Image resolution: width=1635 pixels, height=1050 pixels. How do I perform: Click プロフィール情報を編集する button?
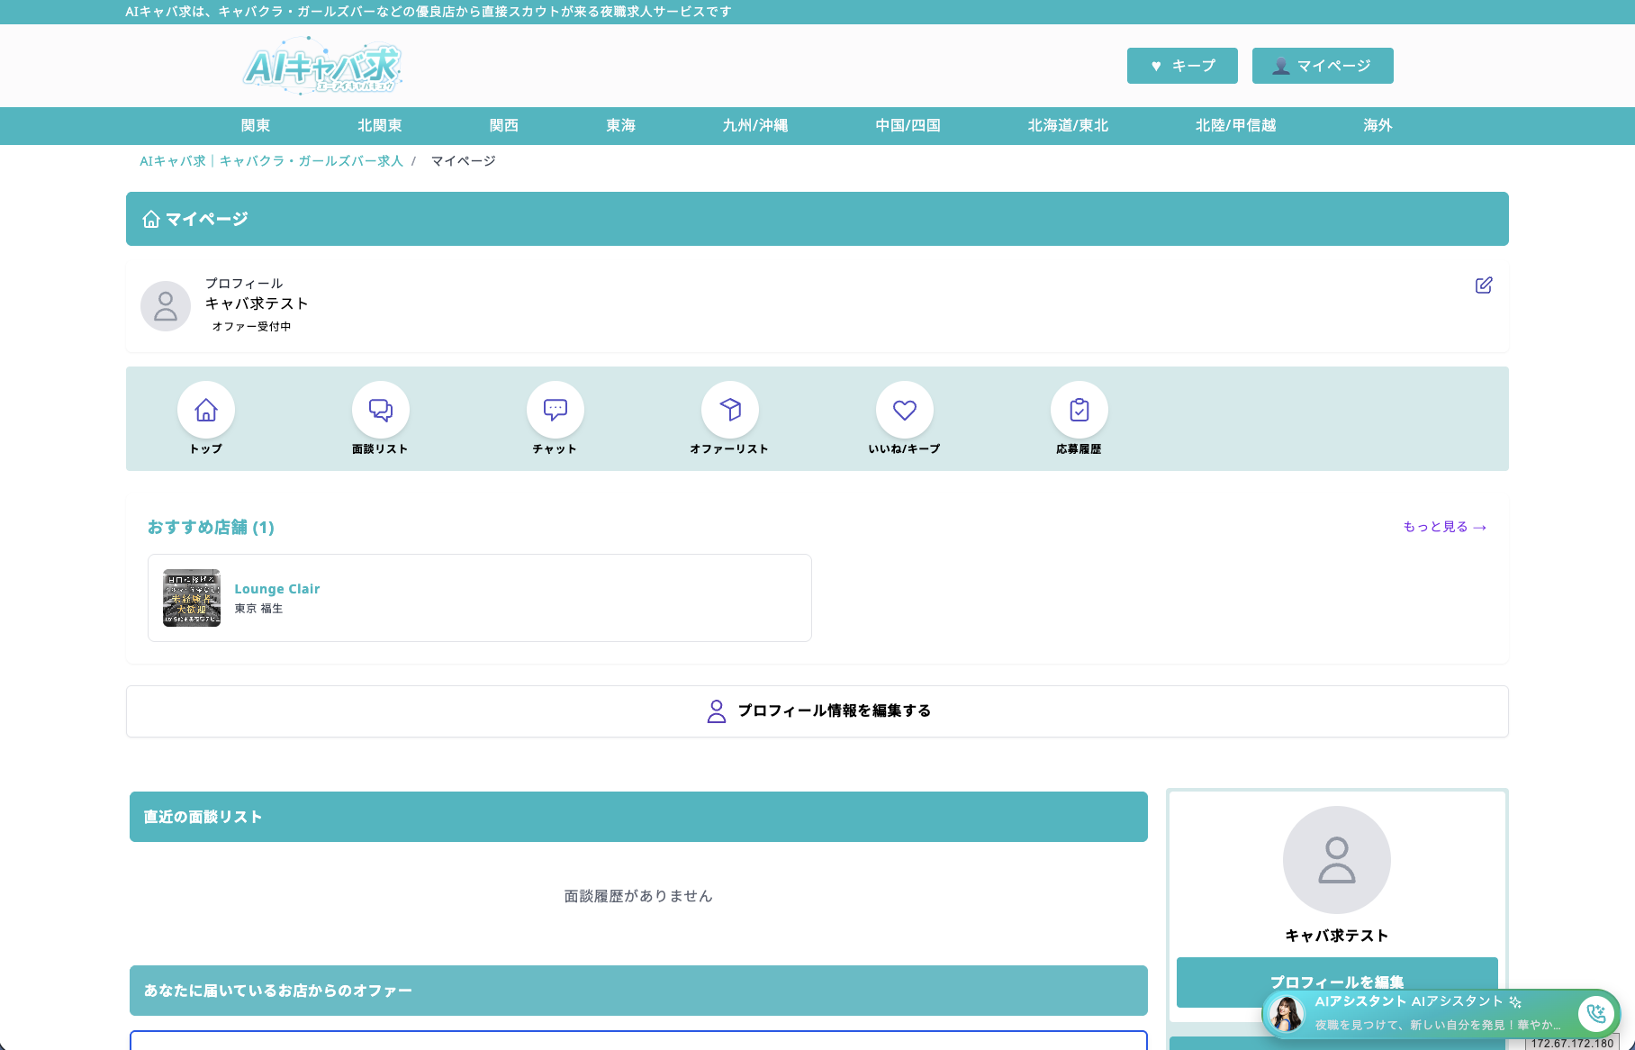click(x=817, y=711)
